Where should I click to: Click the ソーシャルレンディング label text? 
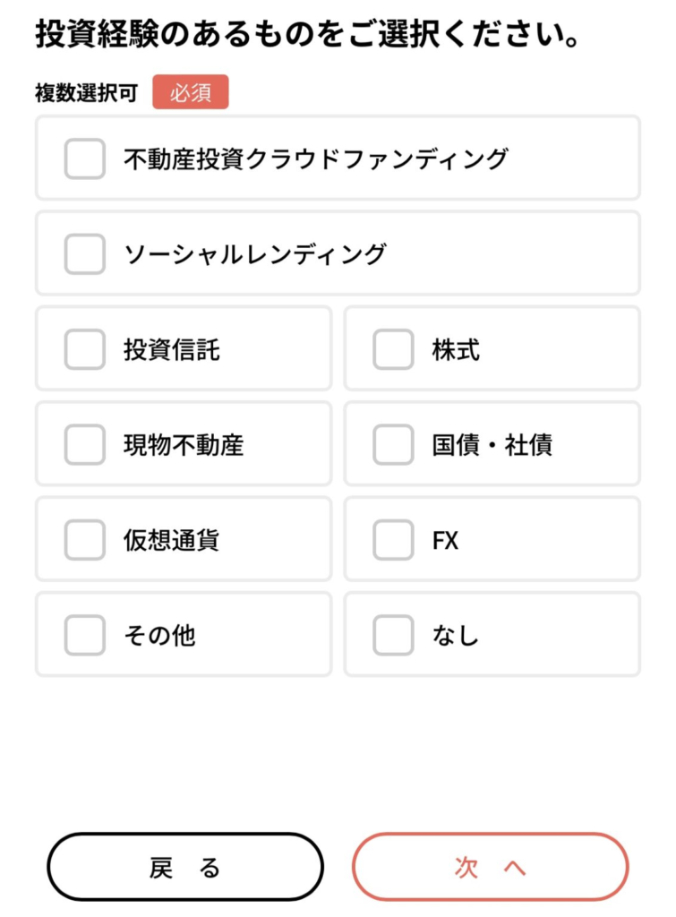(x=255, y=253)
